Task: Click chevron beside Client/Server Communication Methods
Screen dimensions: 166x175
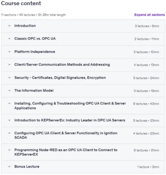Action: [9, 65]
